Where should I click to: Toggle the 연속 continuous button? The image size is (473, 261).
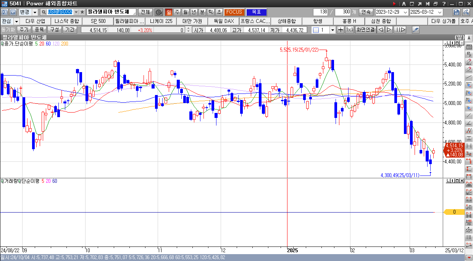click(366, 12)
